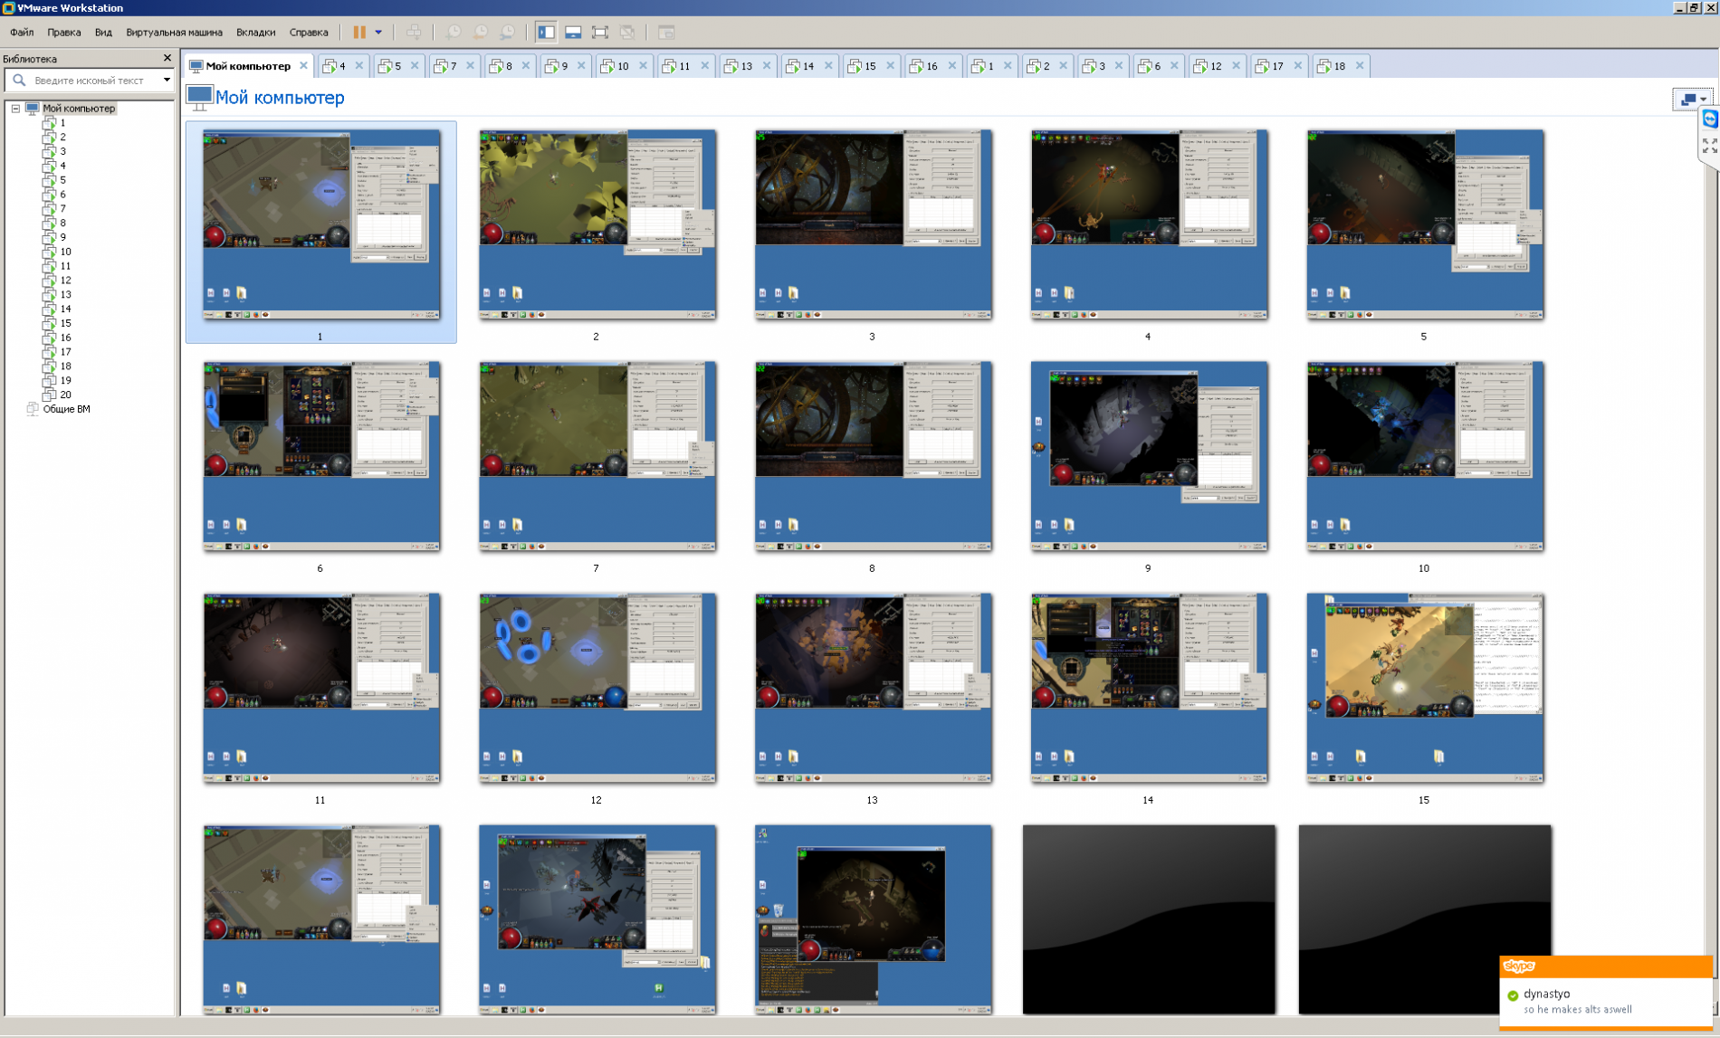Open the Вкладки menu
Viewport: 1720px width, 1038px height.
[256, 32]
